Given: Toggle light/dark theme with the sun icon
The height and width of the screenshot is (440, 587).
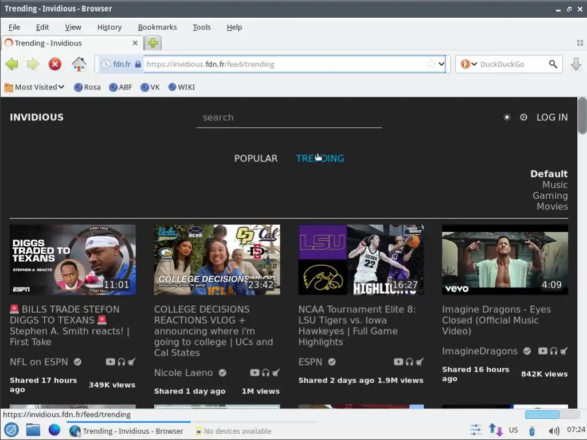Looking at the screenshot, I should [507, 117].
